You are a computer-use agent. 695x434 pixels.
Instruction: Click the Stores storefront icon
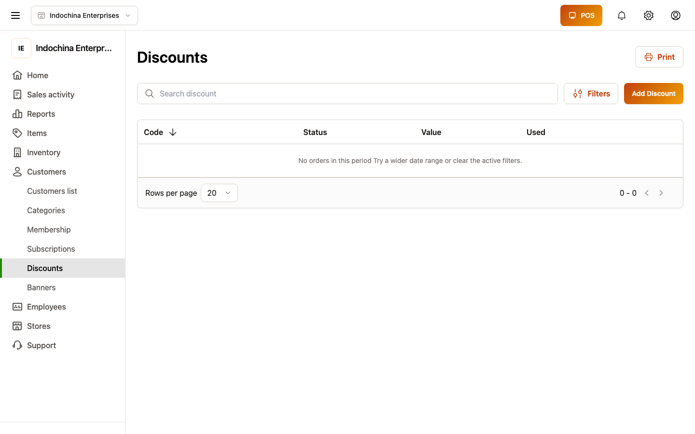(17, 326)
